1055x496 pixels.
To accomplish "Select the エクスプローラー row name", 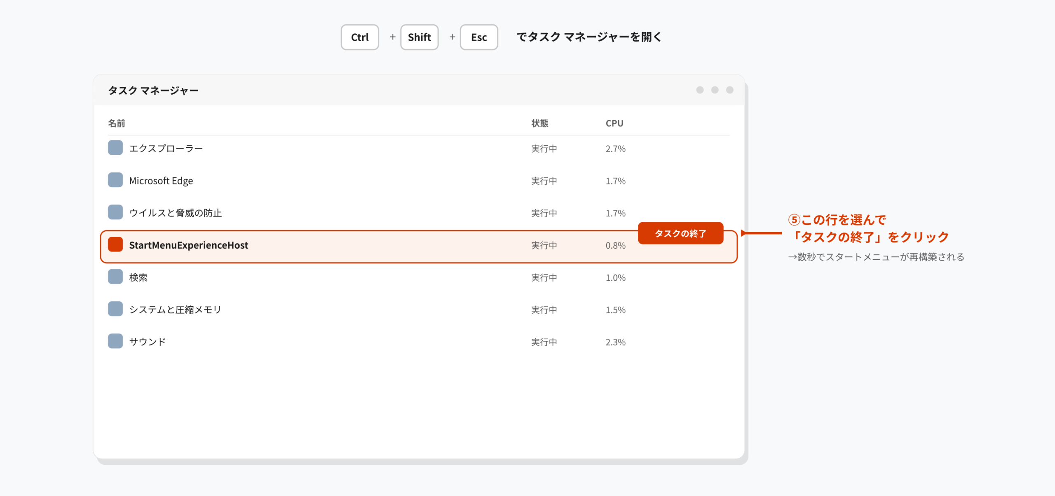I will pyautogui.click(x=166, y=148).
